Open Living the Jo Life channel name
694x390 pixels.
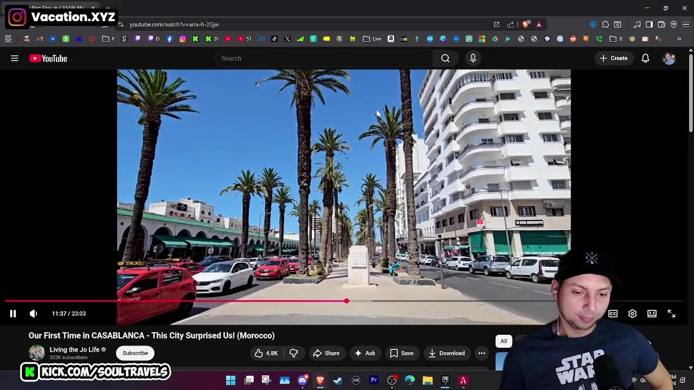click(x=75, y=349)
